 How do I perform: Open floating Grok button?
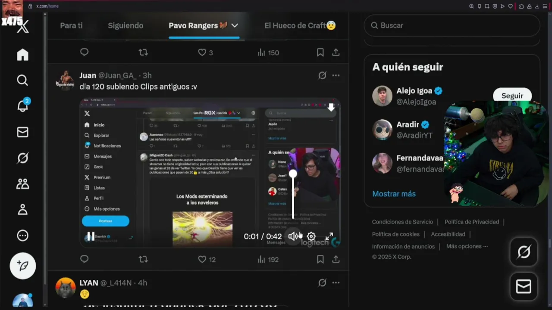(524, 252)
